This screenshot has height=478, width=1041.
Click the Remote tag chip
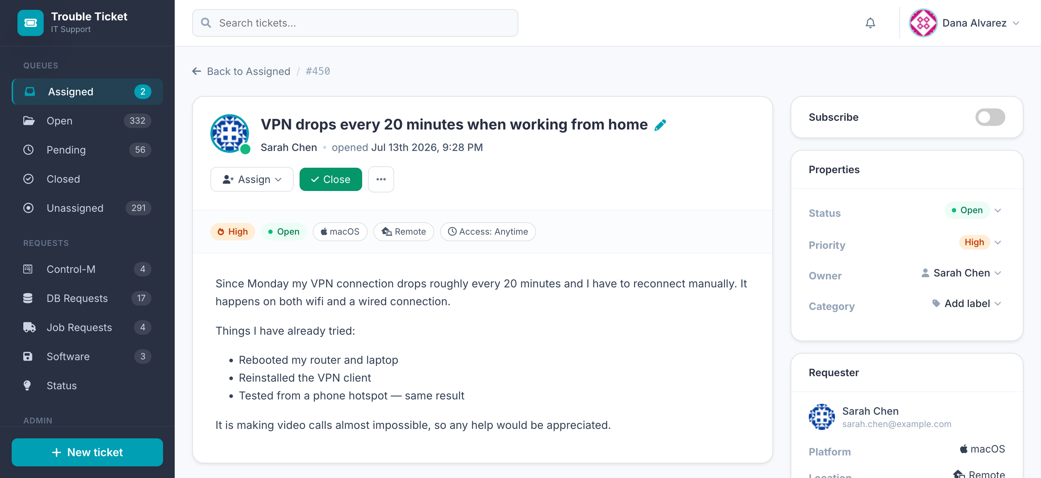[x=404, y=232]
